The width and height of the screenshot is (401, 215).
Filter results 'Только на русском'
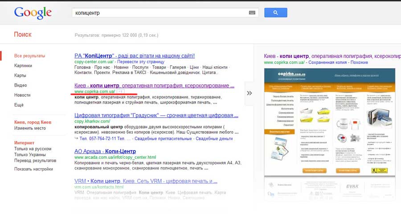tap(33, 149)
